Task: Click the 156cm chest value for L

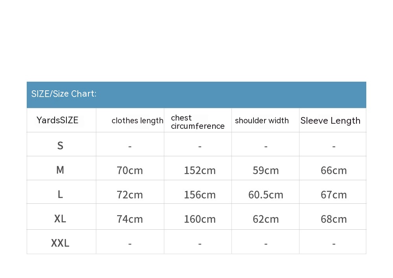Action: [x=200, y=195]
